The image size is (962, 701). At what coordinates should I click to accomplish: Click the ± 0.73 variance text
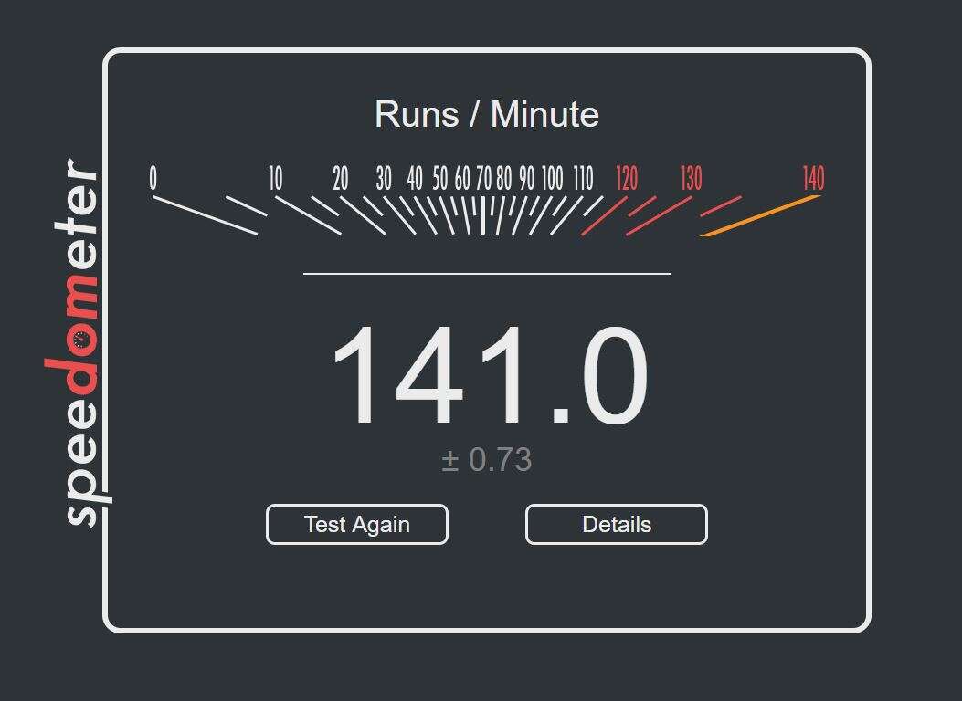pos(486,460)
